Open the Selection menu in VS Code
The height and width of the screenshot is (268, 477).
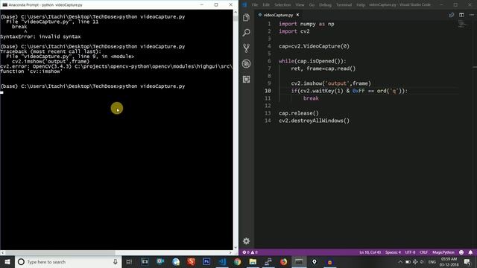282,5
